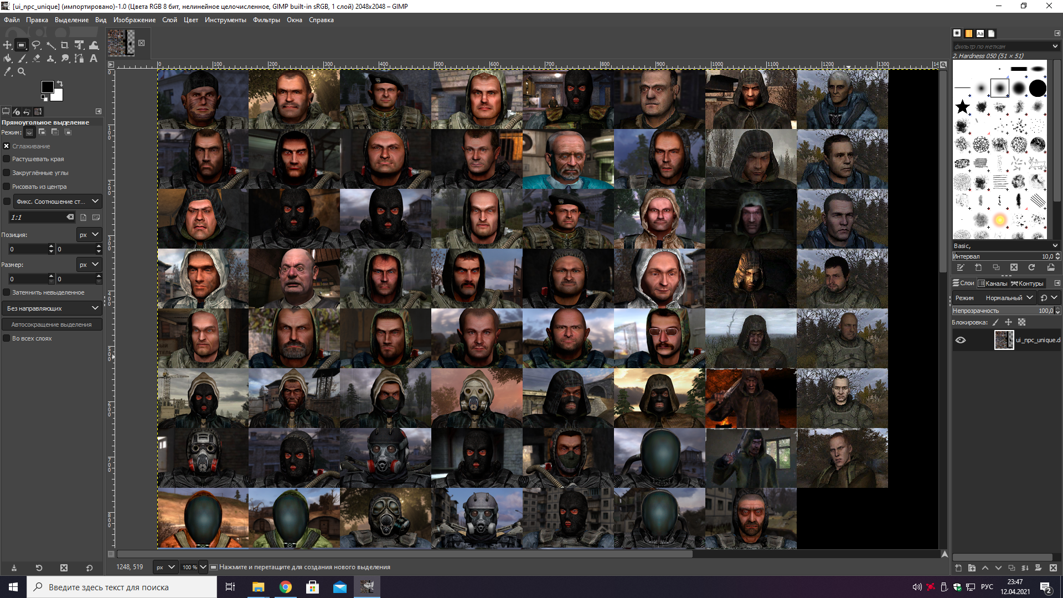Switch to the Контуры tab
The image size is (1063, 598).
1028,283
